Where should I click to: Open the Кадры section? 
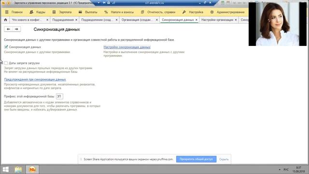pyautogui.click(x=38, y=12)
